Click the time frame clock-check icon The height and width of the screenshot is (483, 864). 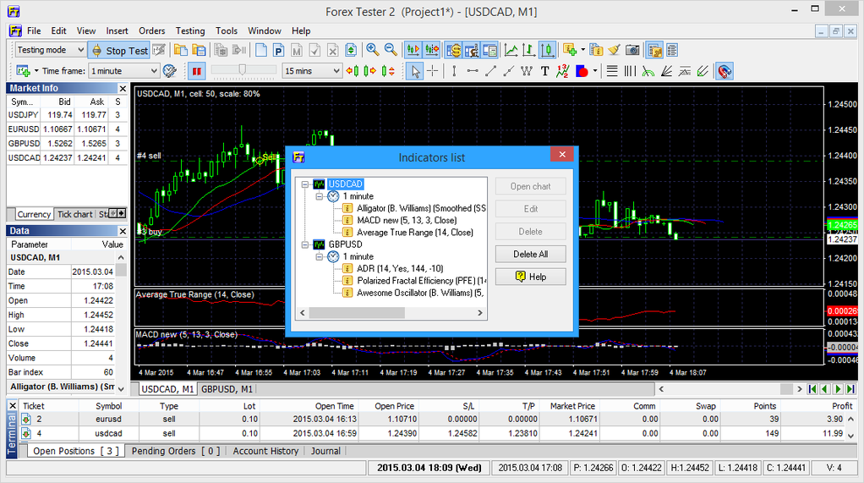[x=170, y=71]
